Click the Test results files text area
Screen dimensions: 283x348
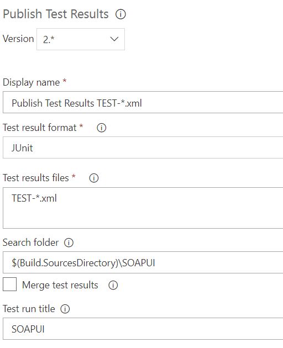143,208
